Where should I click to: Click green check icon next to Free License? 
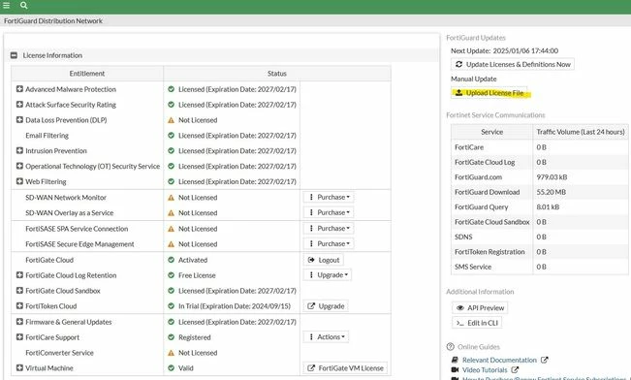point(171,275)
